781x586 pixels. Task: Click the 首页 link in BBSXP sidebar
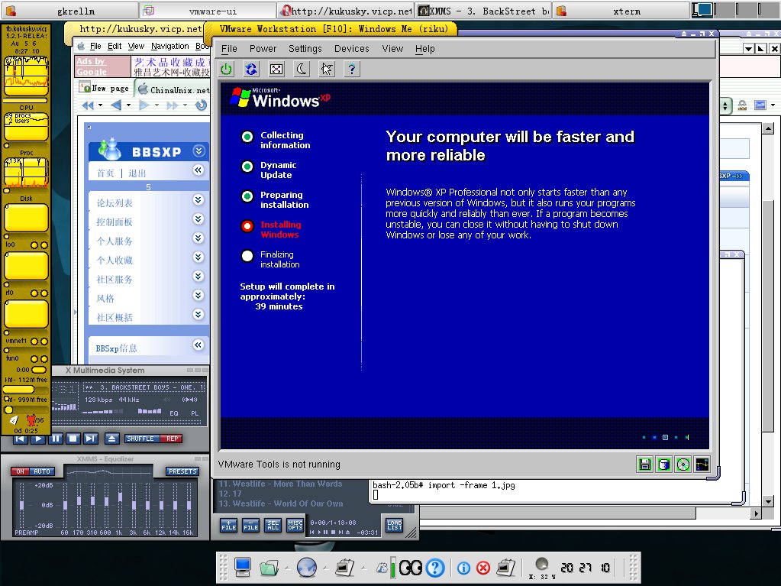click(x=105, y=173)
